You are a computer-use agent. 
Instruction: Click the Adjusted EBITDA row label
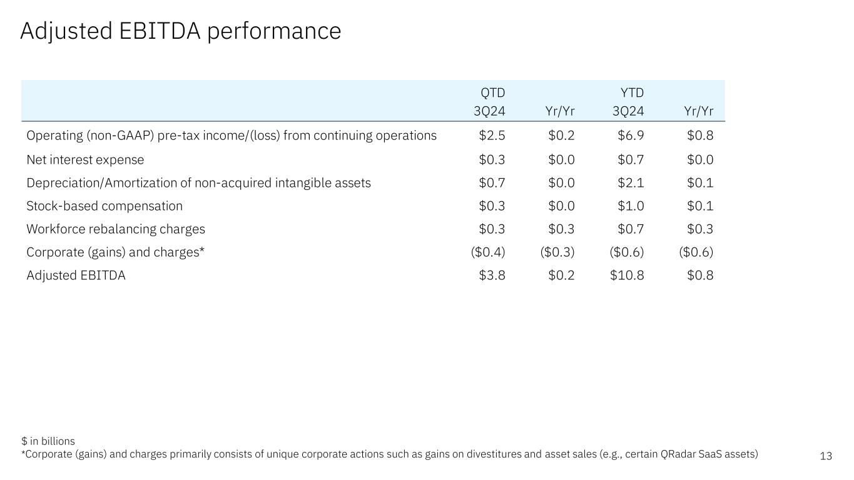[x=76, y=275]
